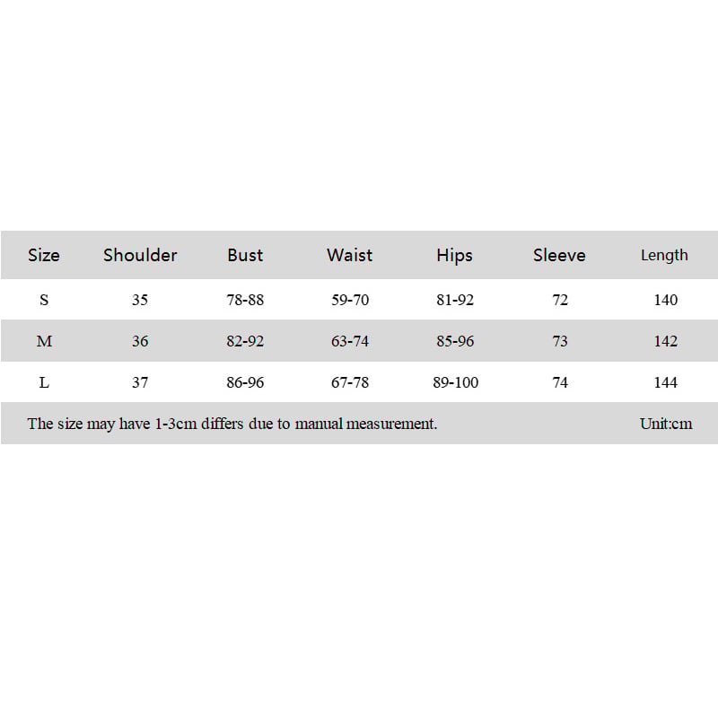Click length value 144 in L row
Viewport: 718px width, 718px height.
point(665,382)
